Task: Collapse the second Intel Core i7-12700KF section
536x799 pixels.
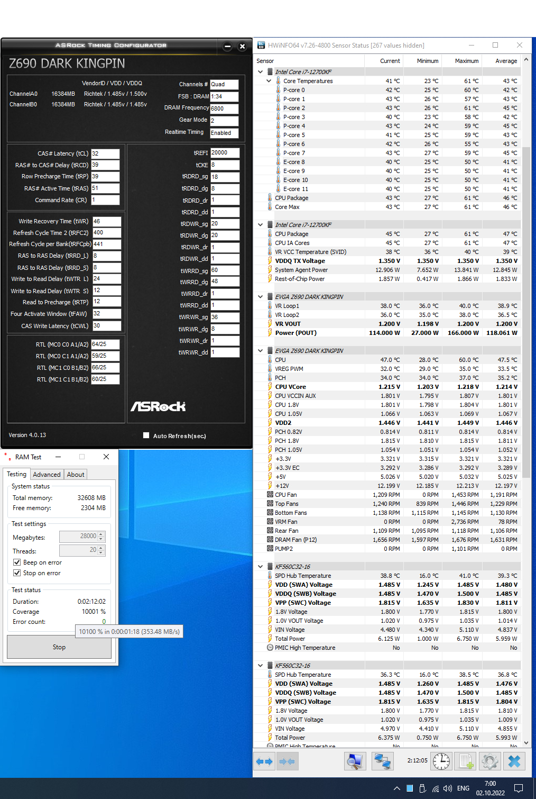Action: pyautogui.click(x=260, y=225)
